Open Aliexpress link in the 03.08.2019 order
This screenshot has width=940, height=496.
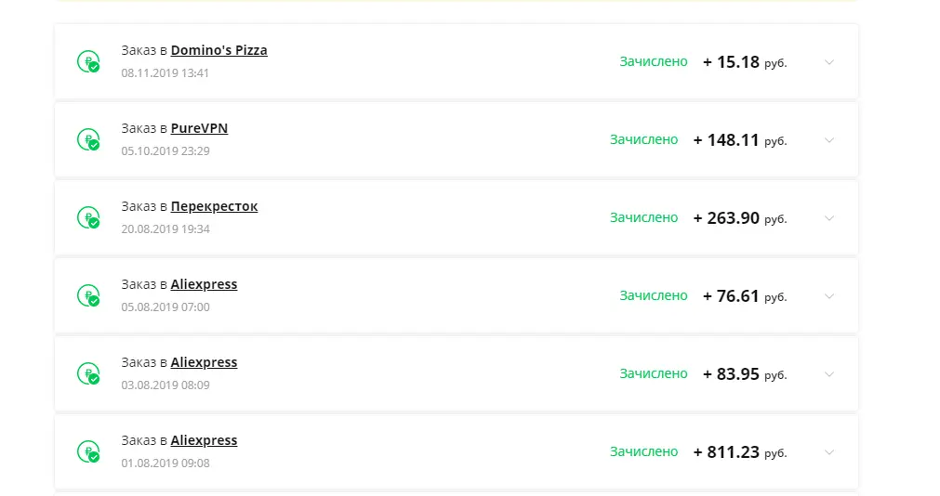tap(204, 362)
